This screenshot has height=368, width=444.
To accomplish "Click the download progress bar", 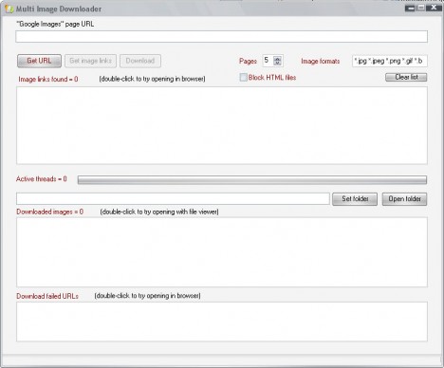I will click(252, 180).
